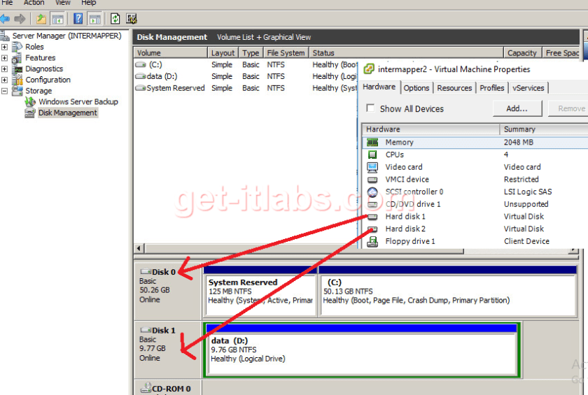Click the Add... button
588x395 pixels.
(517, 108)
